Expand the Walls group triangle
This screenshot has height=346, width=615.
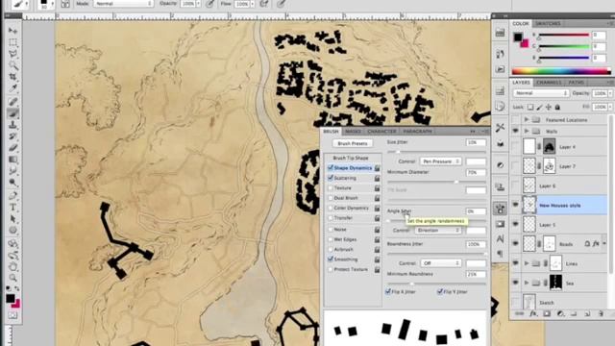click(527, 131)
